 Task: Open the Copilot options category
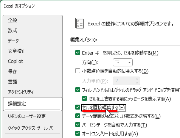[33, 61]
